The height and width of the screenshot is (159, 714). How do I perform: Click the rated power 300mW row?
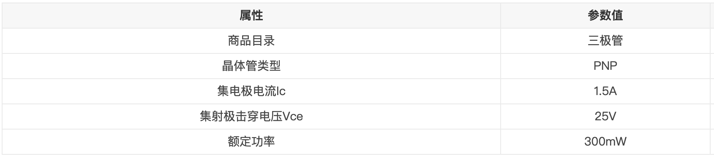click(x=356, y=141)
